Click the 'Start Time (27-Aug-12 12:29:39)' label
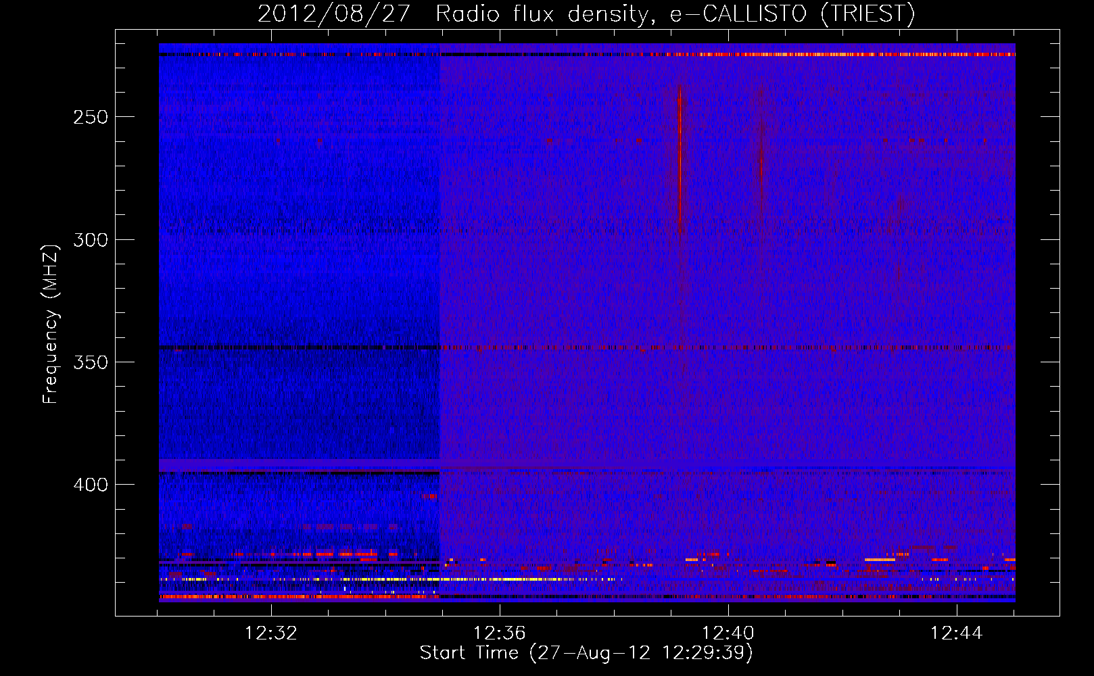Viewport: 1094px width, 676px height. pos(586,653)
